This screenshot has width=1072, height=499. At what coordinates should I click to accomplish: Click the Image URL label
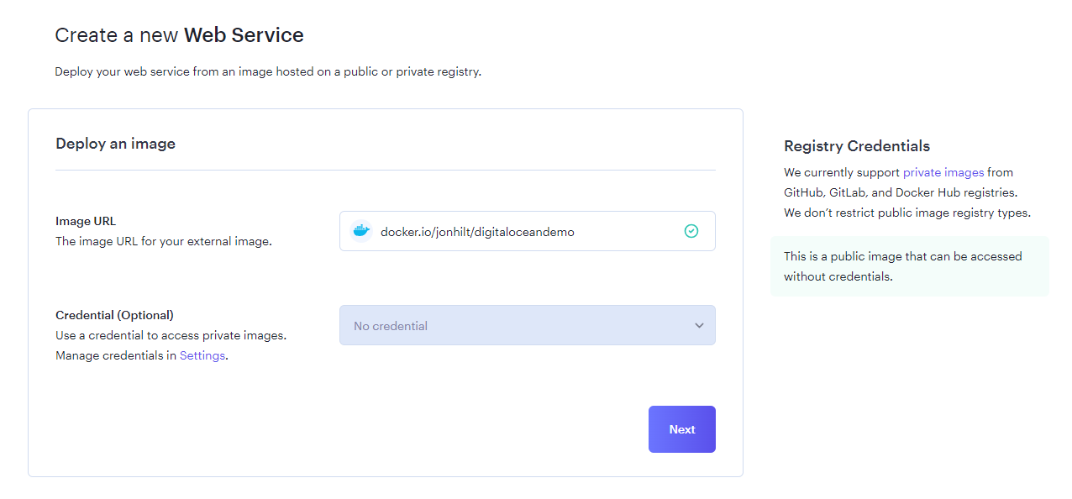tap(86, 221)
